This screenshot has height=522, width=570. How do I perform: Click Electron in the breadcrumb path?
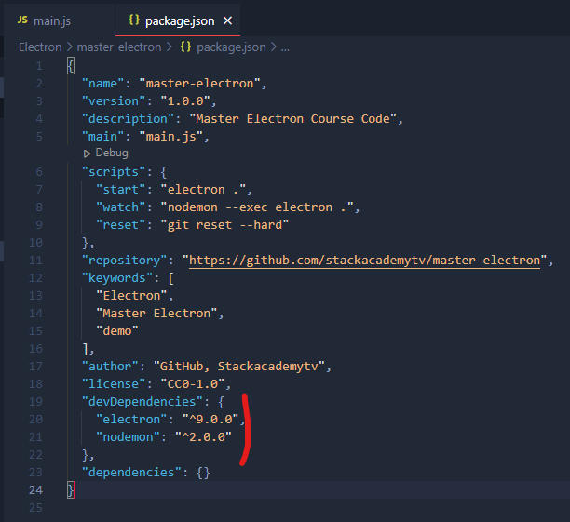[40, 47]
